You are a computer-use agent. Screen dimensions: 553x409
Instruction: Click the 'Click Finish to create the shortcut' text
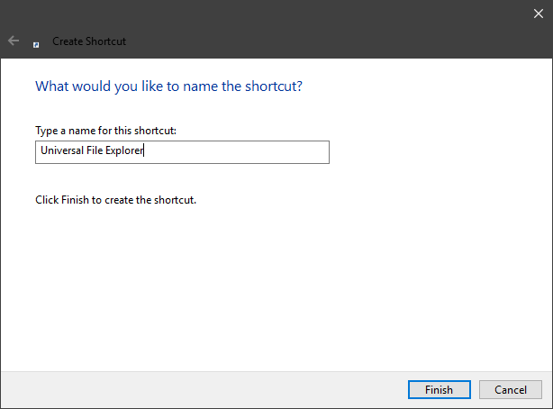pyautogui.click(x=114, y=200)
